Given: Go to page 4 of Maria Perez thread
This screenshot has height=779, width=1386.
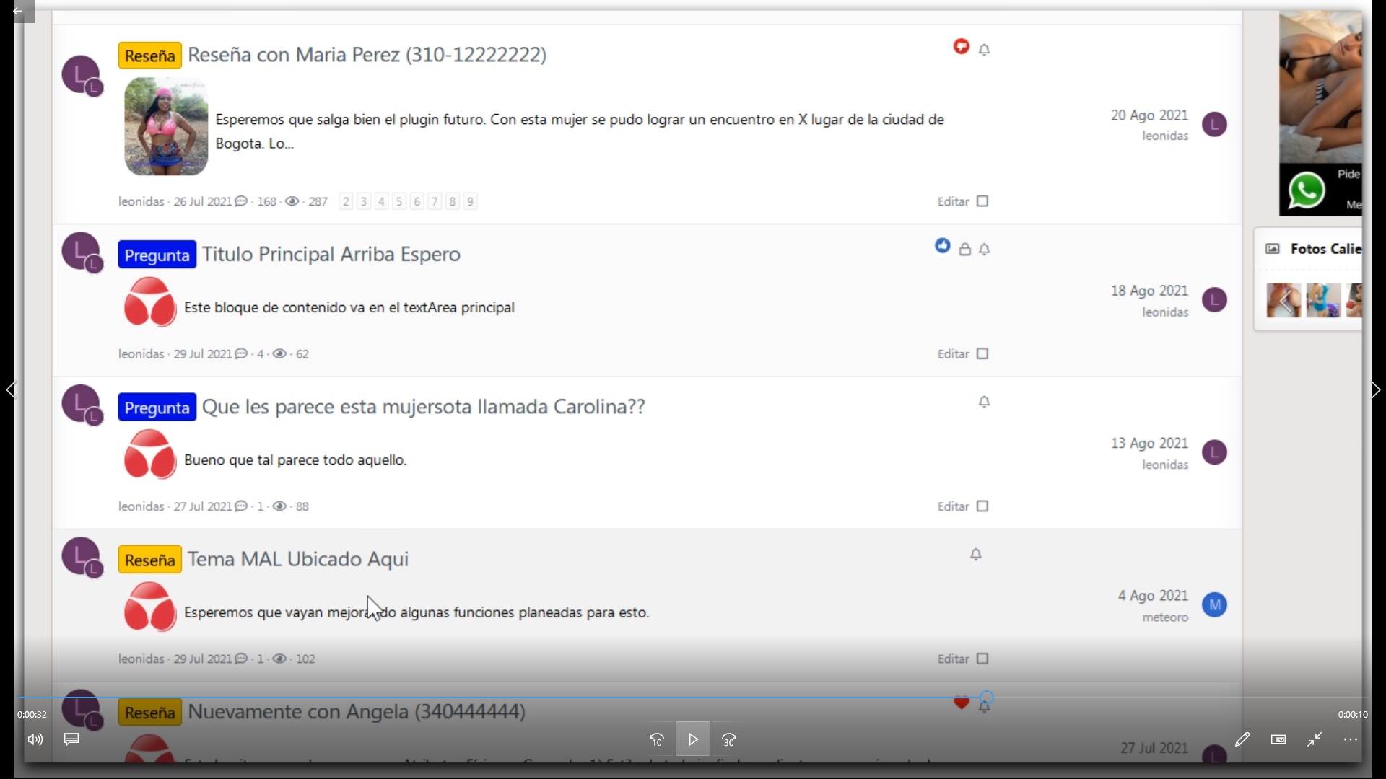Looking at the screenshot, I should pos(382,202).
